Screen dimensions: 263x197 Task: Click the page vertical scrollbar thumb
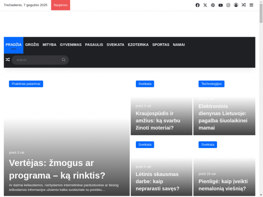click(x=261, y=13)
